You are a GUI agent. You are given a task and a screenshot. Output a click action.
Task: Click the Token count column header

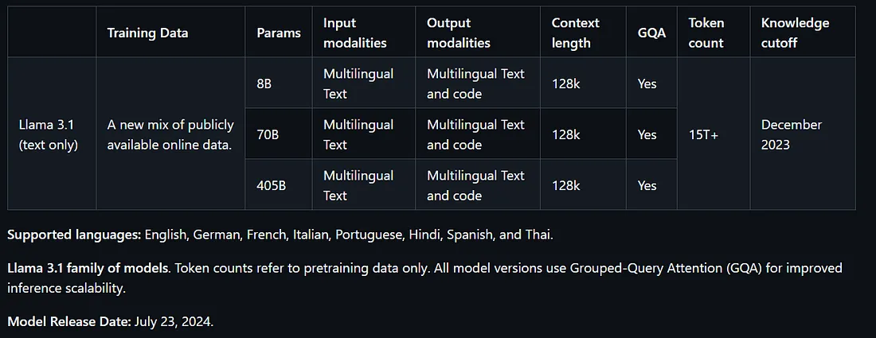[714, 33]
